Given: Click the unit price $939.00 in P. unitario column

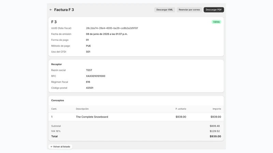Looking at the screenshot, I should (181, 117).
